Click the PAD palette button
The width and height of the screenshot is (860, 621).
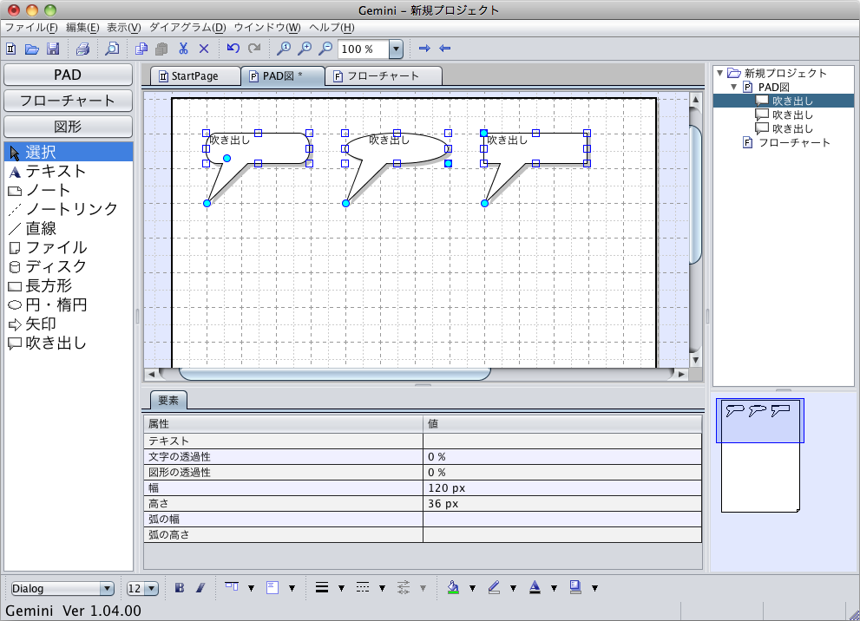68,75
